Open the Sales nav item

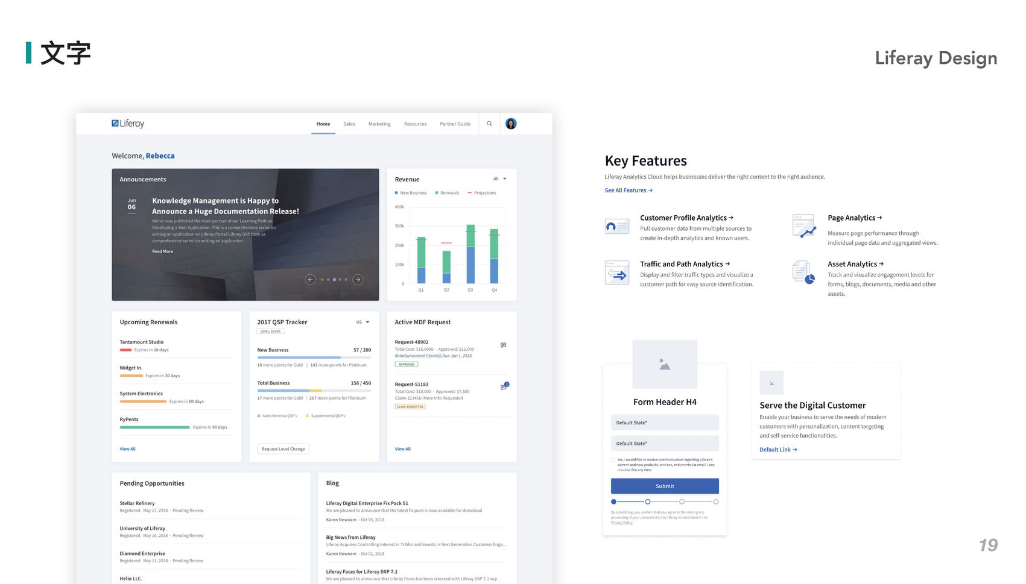coord(349,124)
